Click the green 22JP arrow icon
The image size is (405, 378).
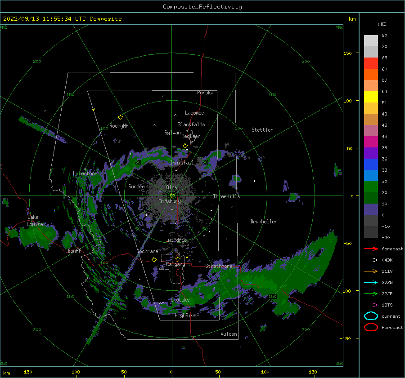pyautogui.click(x=371, y=294)
